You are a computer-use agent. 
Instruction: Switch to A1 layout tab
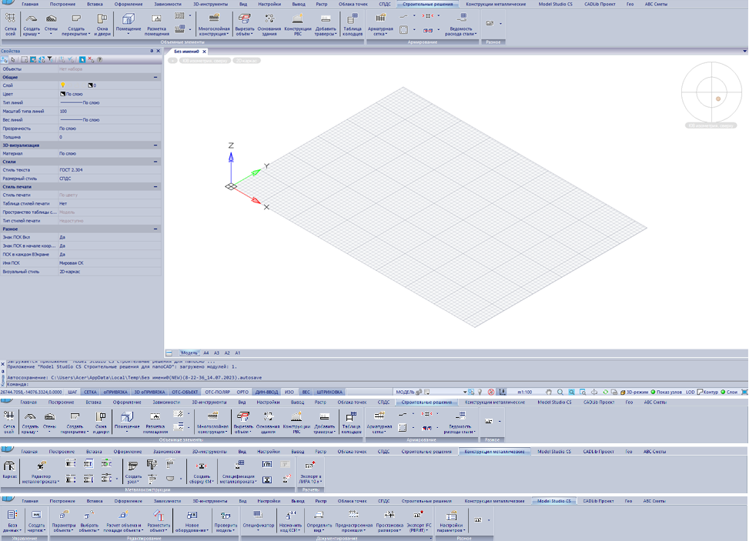(237, 353)
